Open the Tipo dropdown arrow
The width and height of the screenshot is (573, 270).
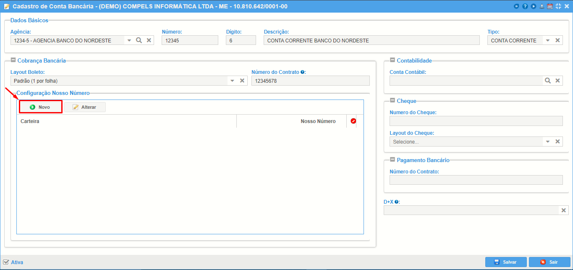[x=547, y=40]
